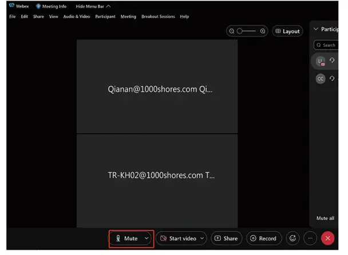Open the Share menu in menu bar

click(38, 17)
